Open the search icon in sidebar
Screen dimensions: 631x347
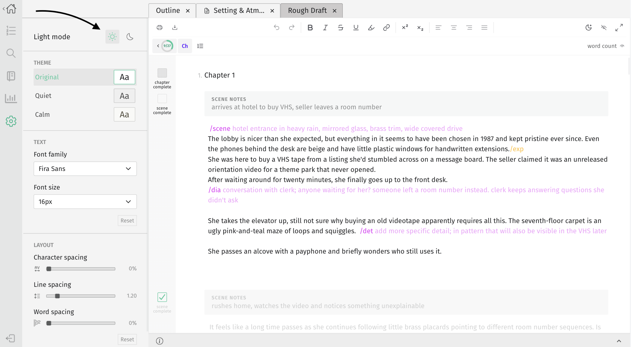click(x=11, y=53)
